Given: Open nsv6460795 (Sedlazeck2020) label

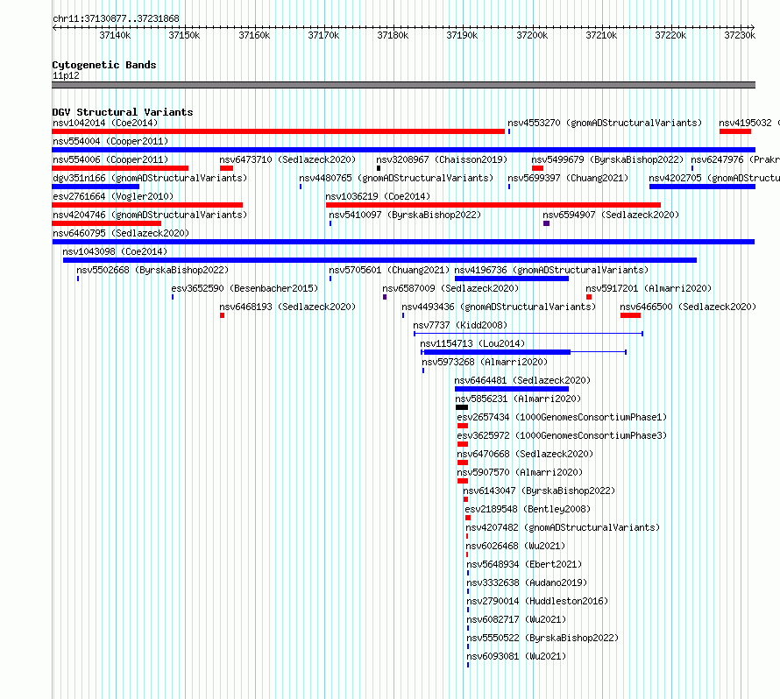Looking at the screenshot, I should tap(121, 233).
